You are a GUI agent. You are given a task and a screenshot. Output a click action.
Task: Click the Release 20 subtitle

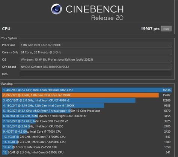tap(107, 18)
